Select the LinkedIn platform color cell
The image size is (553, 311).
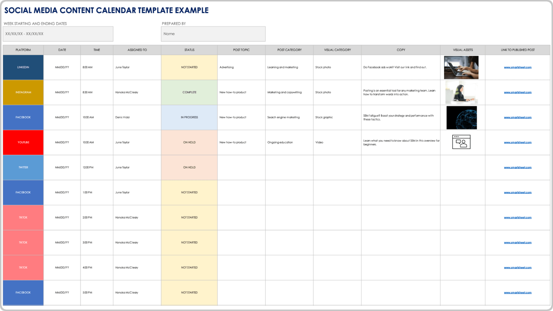[x=23, y=67]
